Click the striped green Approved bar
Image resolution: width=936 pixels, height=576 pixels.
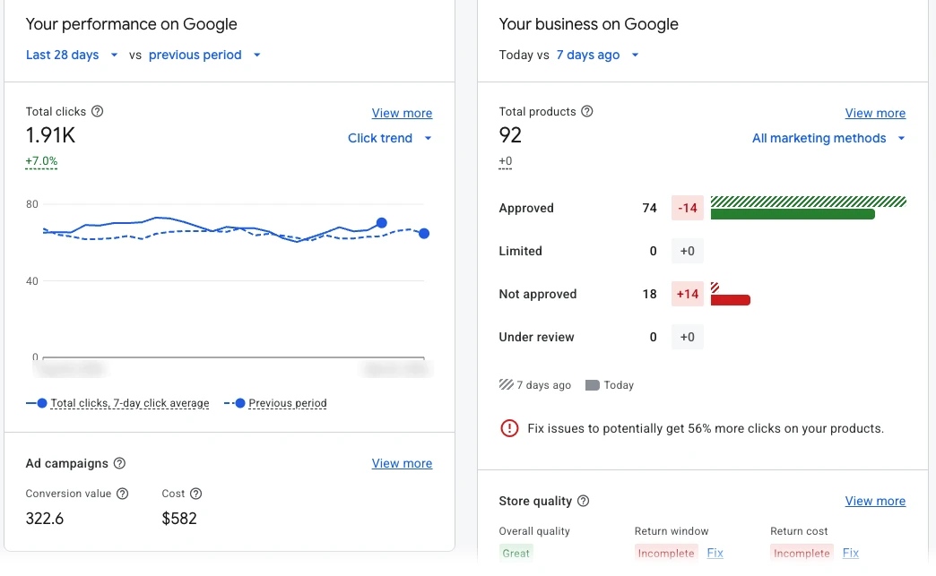809,202
